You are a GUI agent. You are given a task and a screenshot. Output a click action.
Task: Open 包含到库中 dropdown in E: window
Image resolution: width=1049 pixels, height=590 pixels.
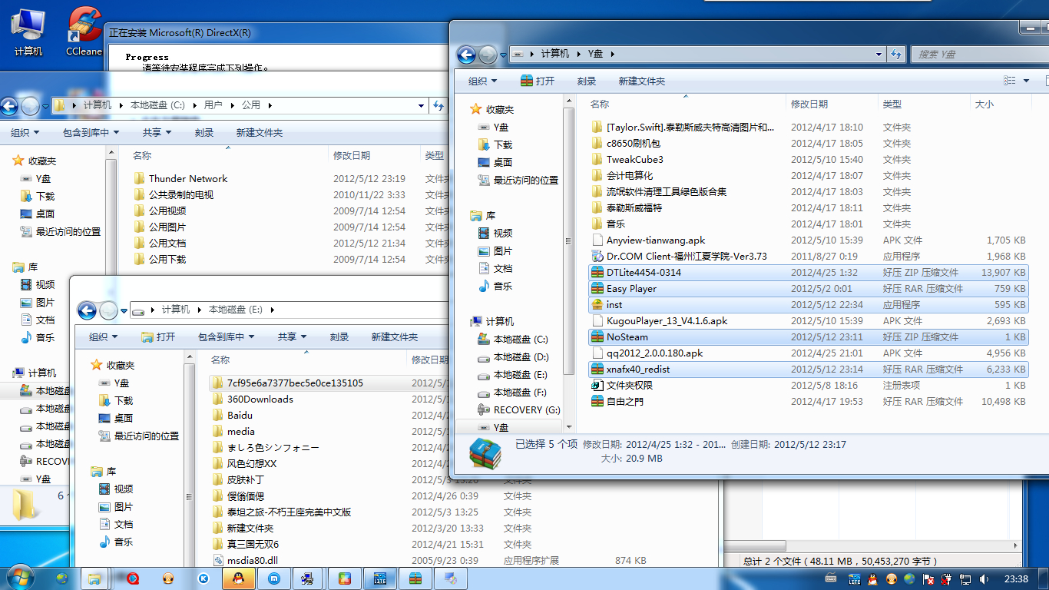coord(227,337)
